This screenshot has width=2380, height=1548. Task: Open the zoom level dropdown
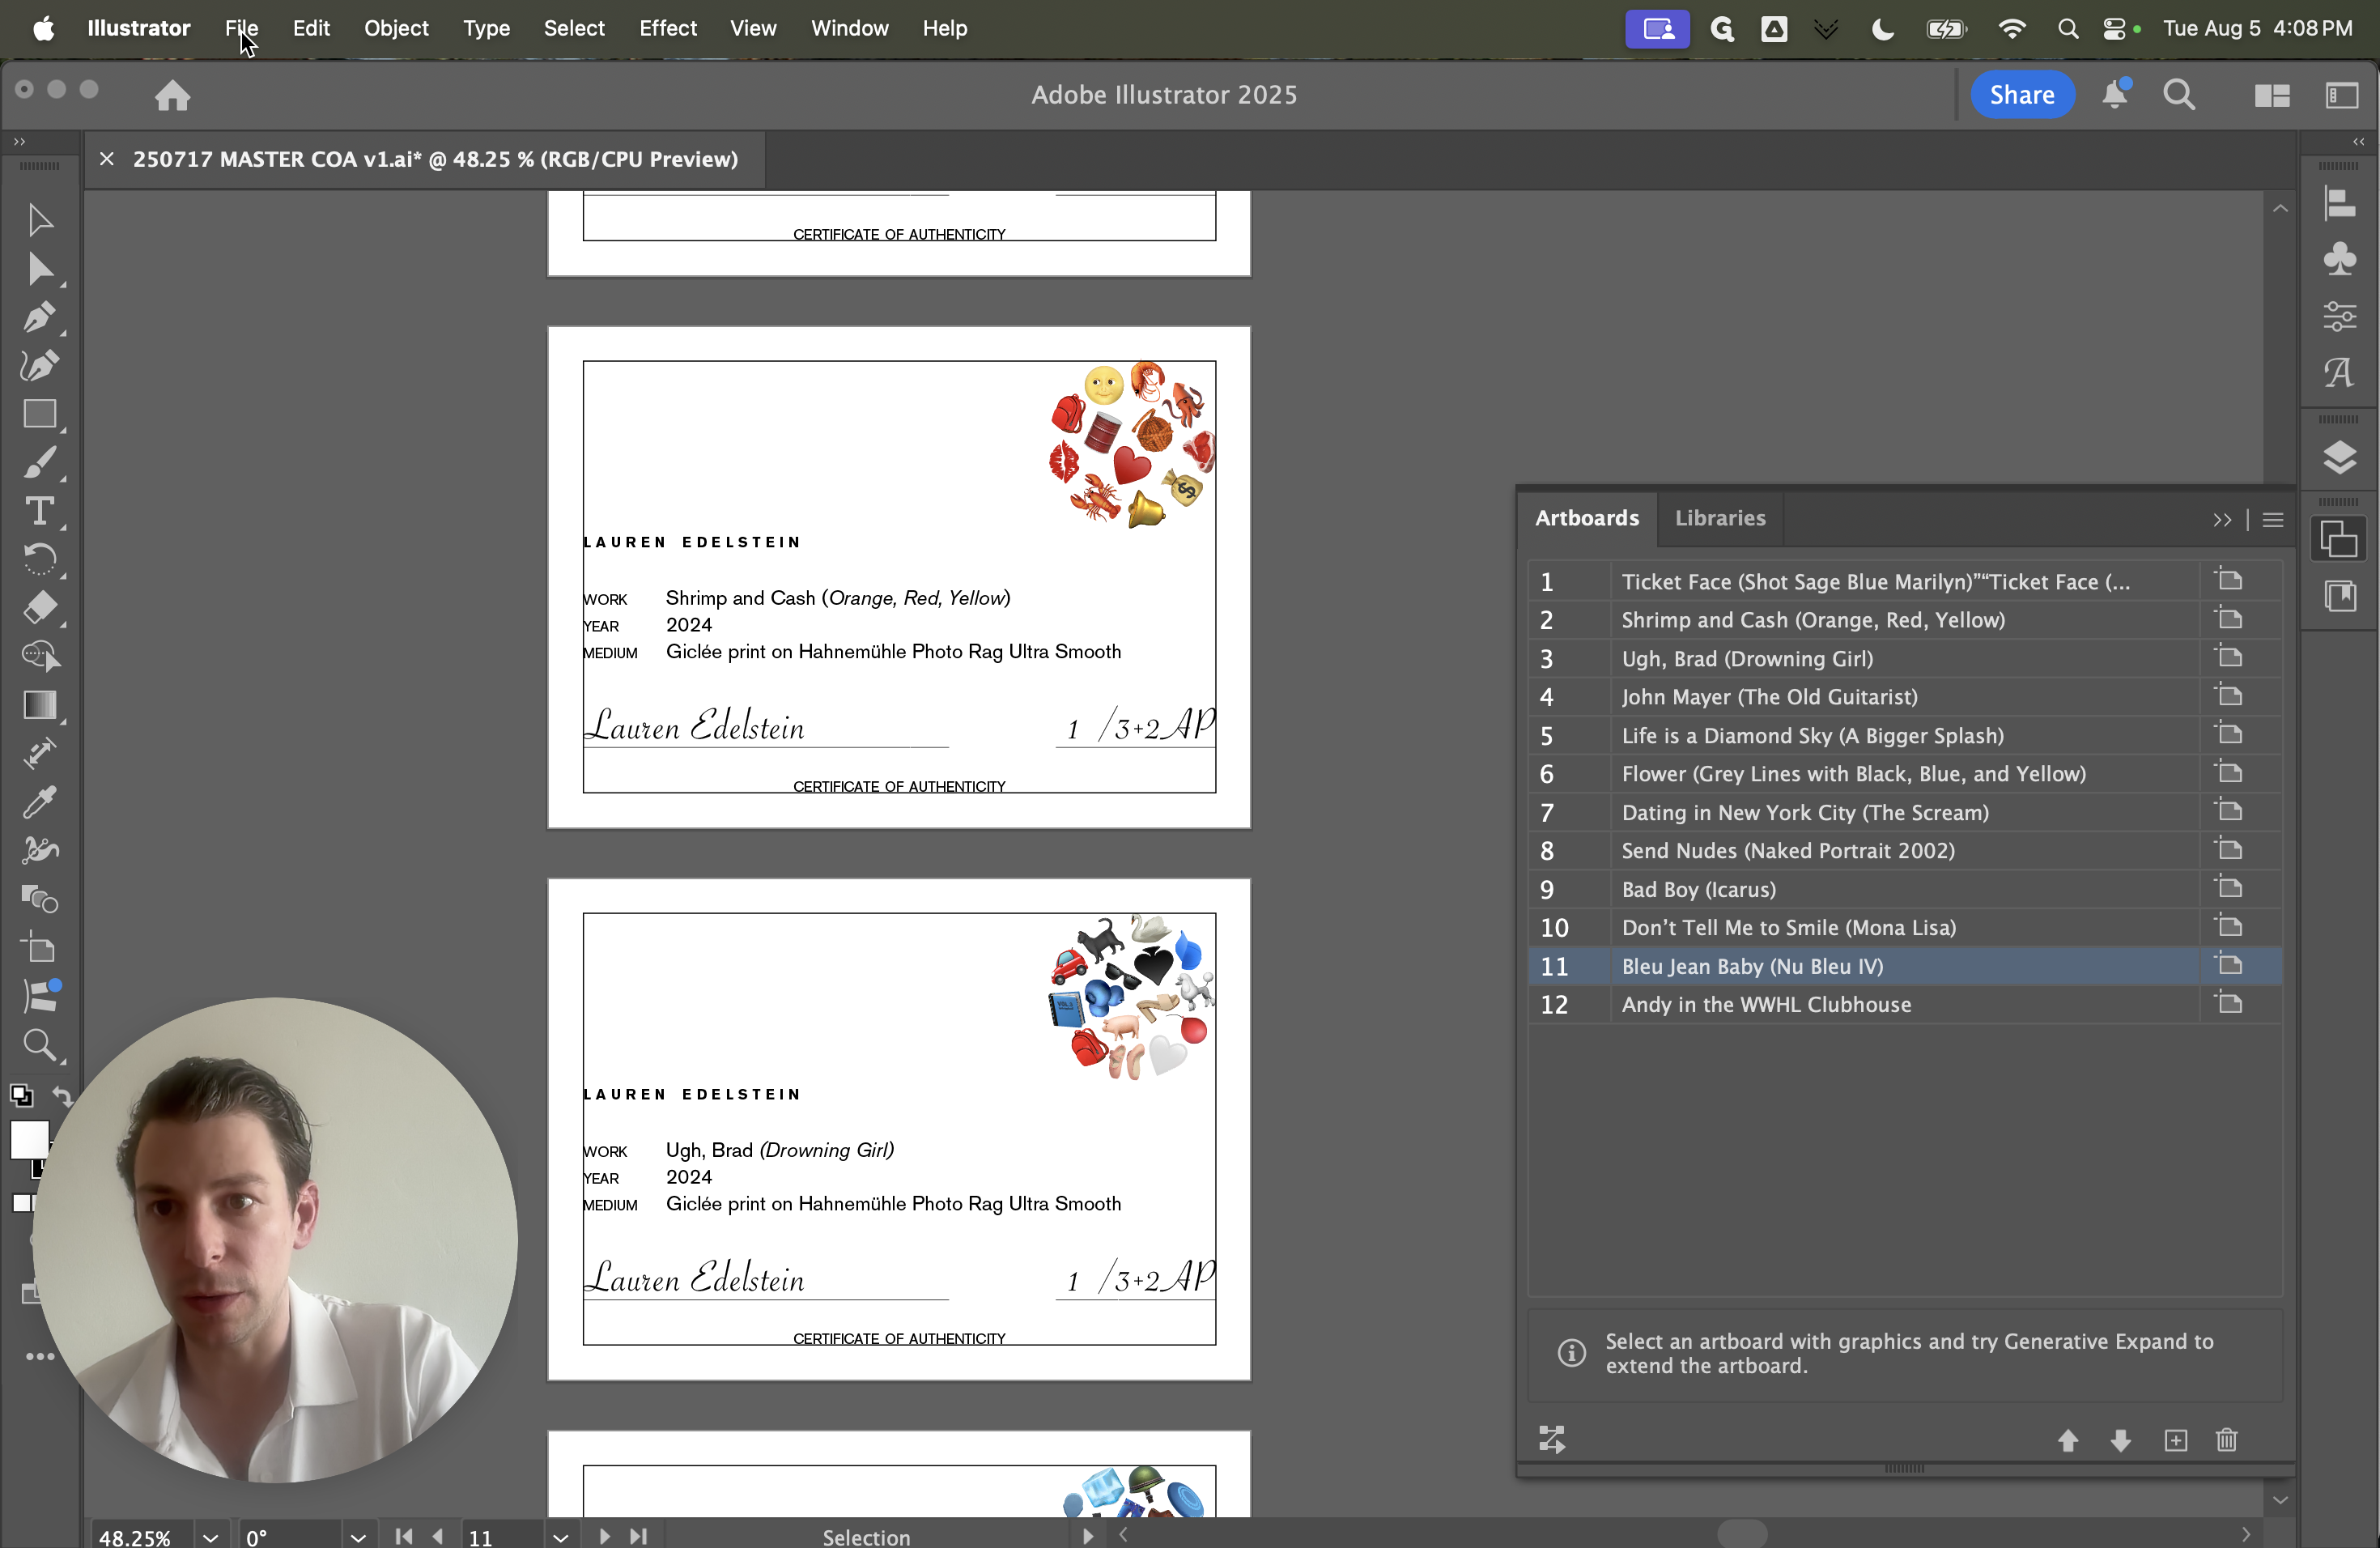tap(210, 1537)
